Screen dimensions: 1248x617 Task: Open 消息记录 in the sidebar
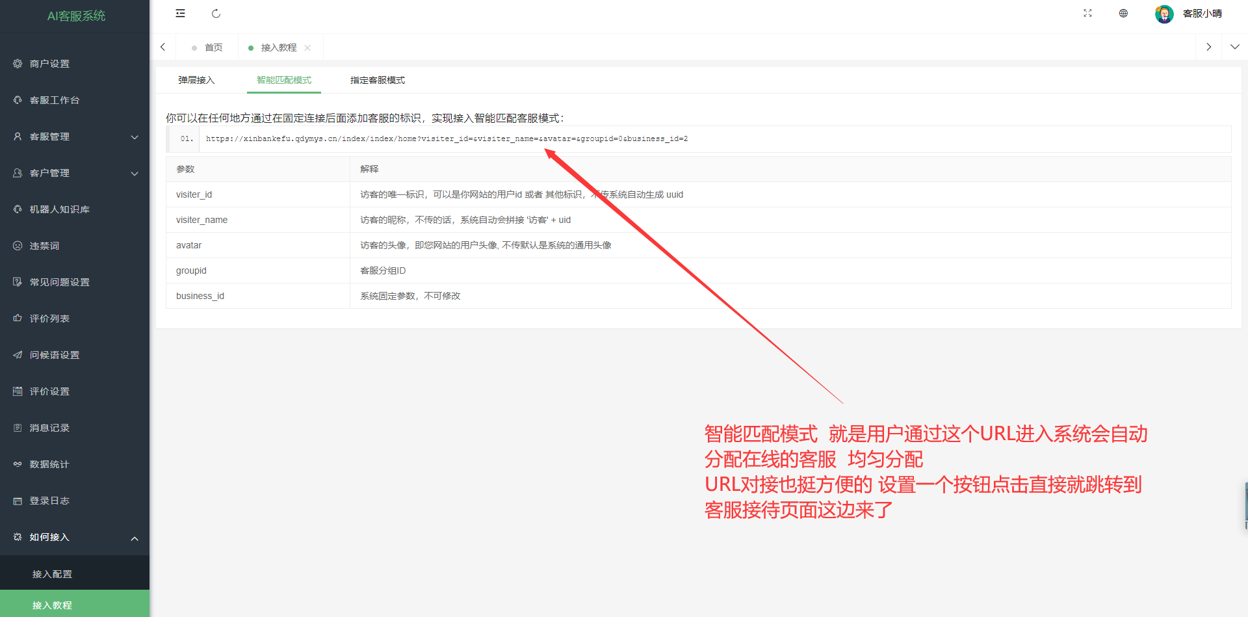[75, 428]
